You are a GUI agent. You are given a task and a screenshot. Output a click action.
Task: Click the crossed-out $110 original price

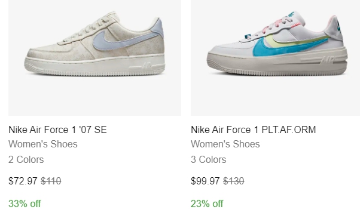[51, 181]
